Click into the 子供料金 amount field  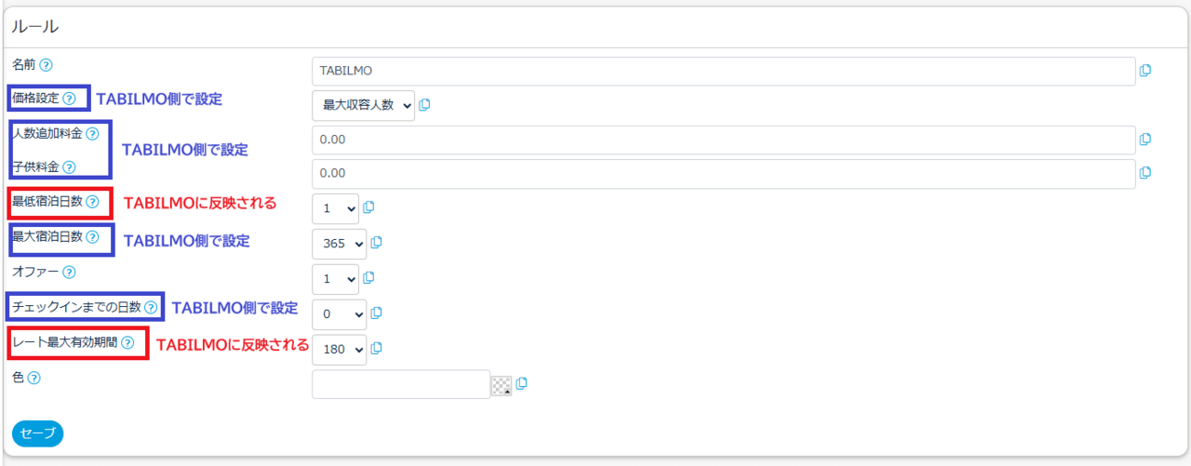[723, 173]
